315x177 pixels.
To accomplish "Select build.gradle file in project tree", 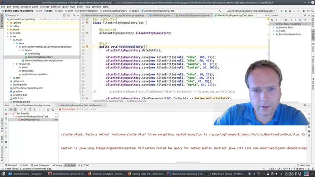I will 20,85.
